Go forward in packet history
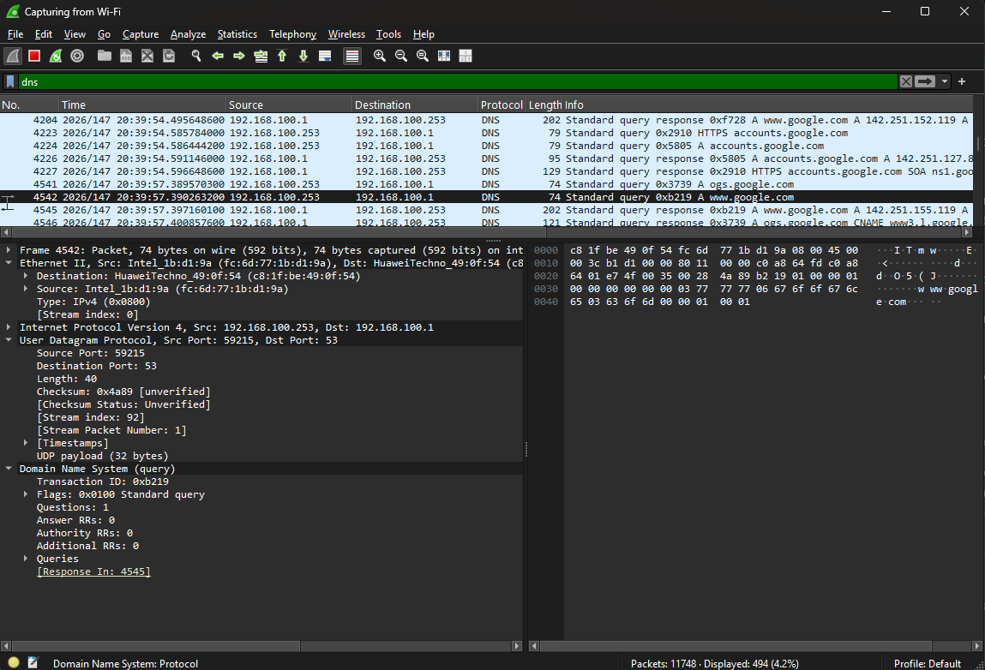 tap(238, 56)
